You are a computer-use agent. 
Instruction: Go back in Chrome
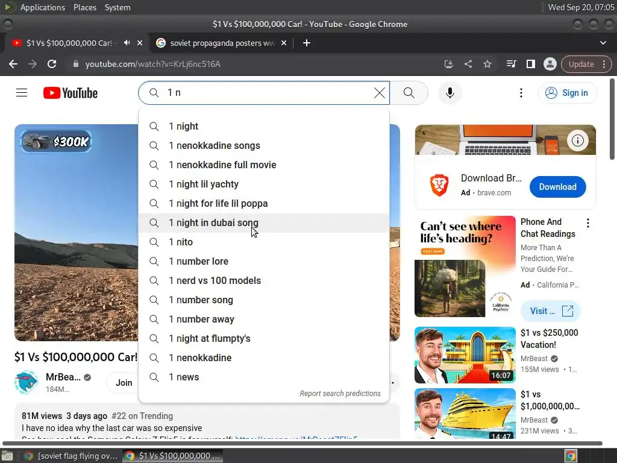(x=13, y=64)
